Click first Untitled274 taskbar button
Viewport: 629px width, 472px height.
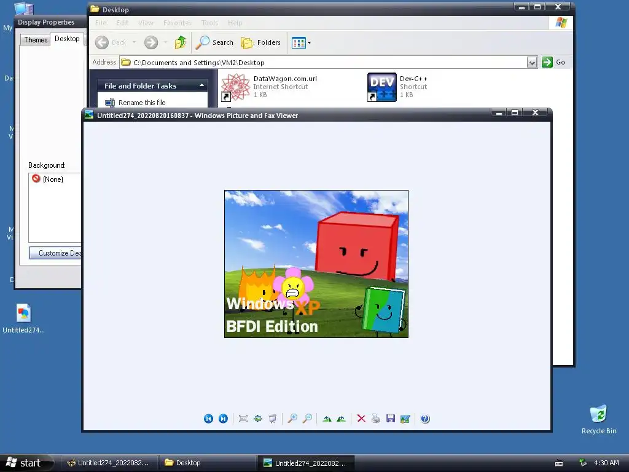click(108, 463)
